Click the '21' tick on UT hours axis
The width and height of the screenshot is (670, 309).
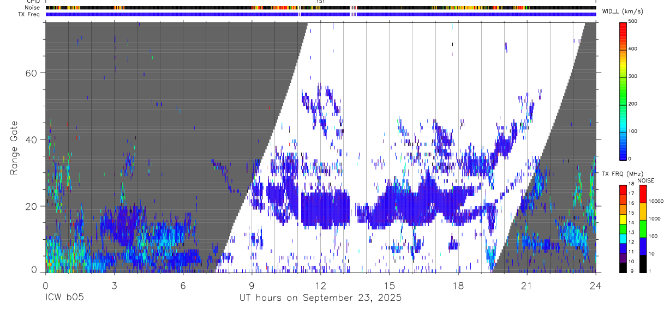coord(527,286)
